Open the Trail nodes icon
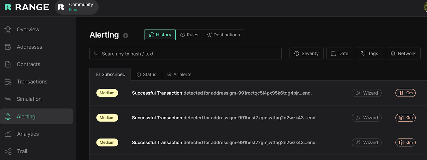This screenshot has width=427, height=160. point(8,151)
